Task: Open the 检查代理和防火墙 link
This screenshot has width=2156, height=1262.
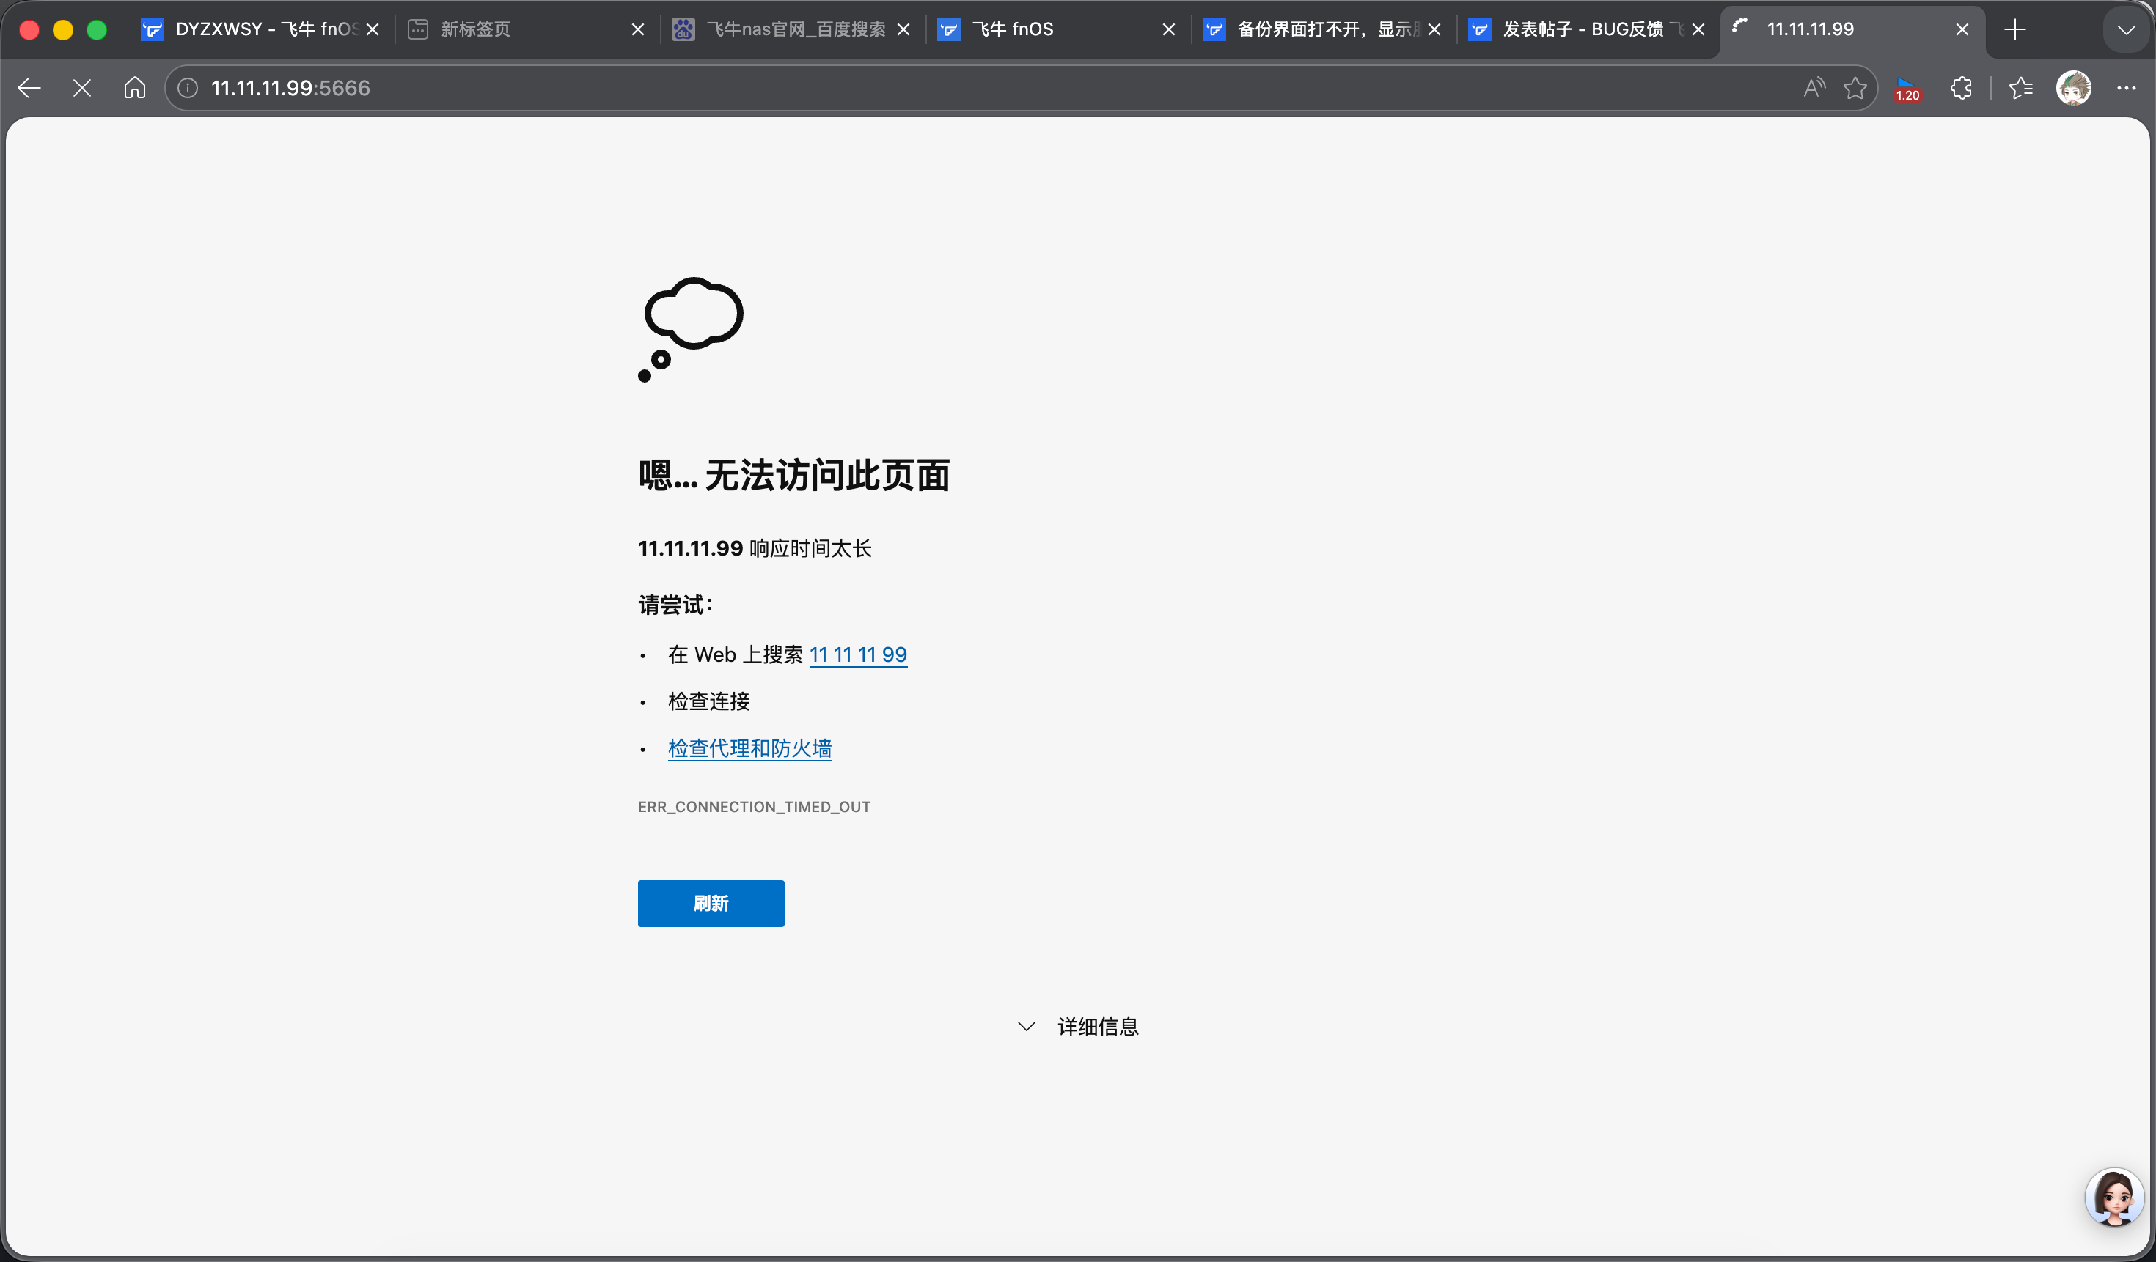Action: pos(749,748)
